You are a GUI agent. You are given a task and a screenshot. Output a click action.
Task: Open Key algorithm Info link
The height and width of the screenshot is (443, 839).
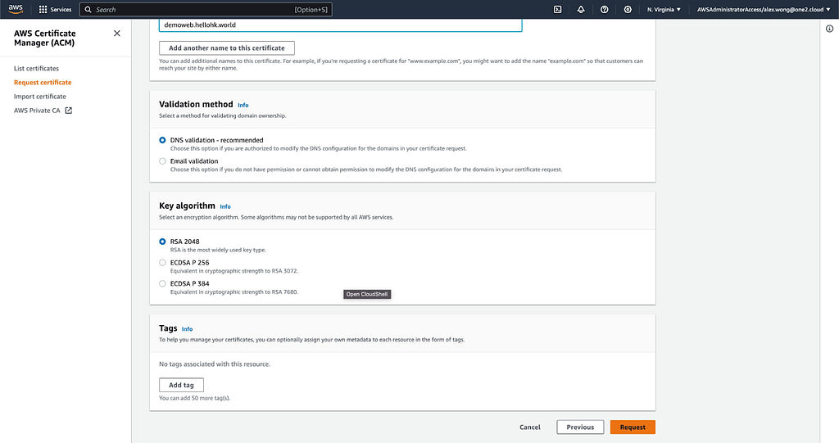pos(225,206)
